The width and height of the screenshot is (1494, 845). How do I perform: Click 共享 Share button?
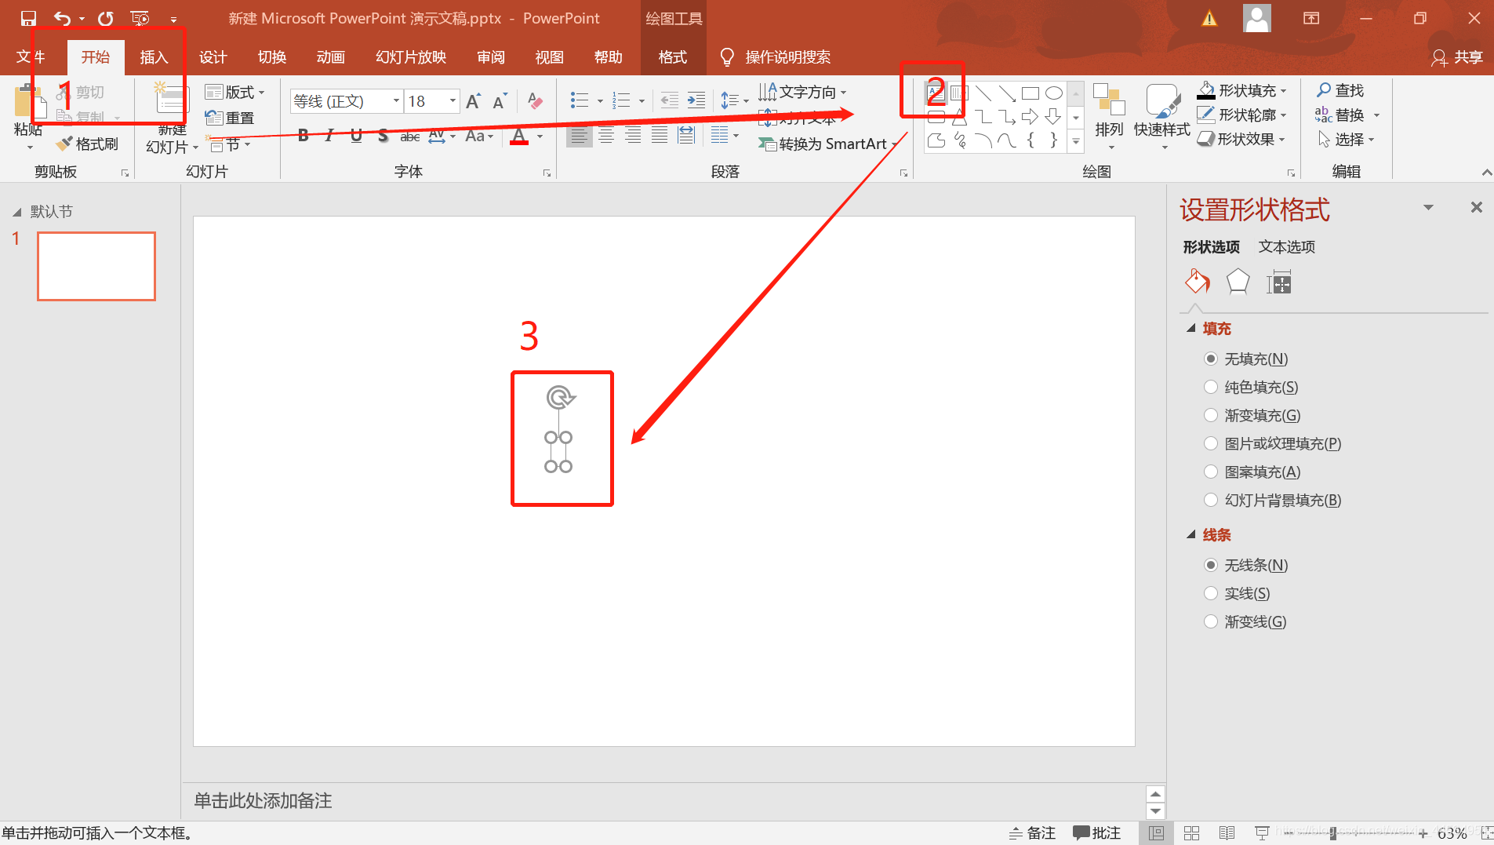1457,56
